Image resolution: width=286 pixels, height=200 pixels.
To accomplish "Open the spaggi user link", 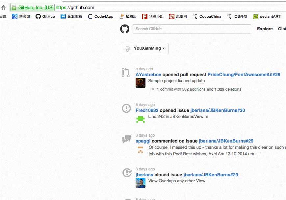I will 143,141.
